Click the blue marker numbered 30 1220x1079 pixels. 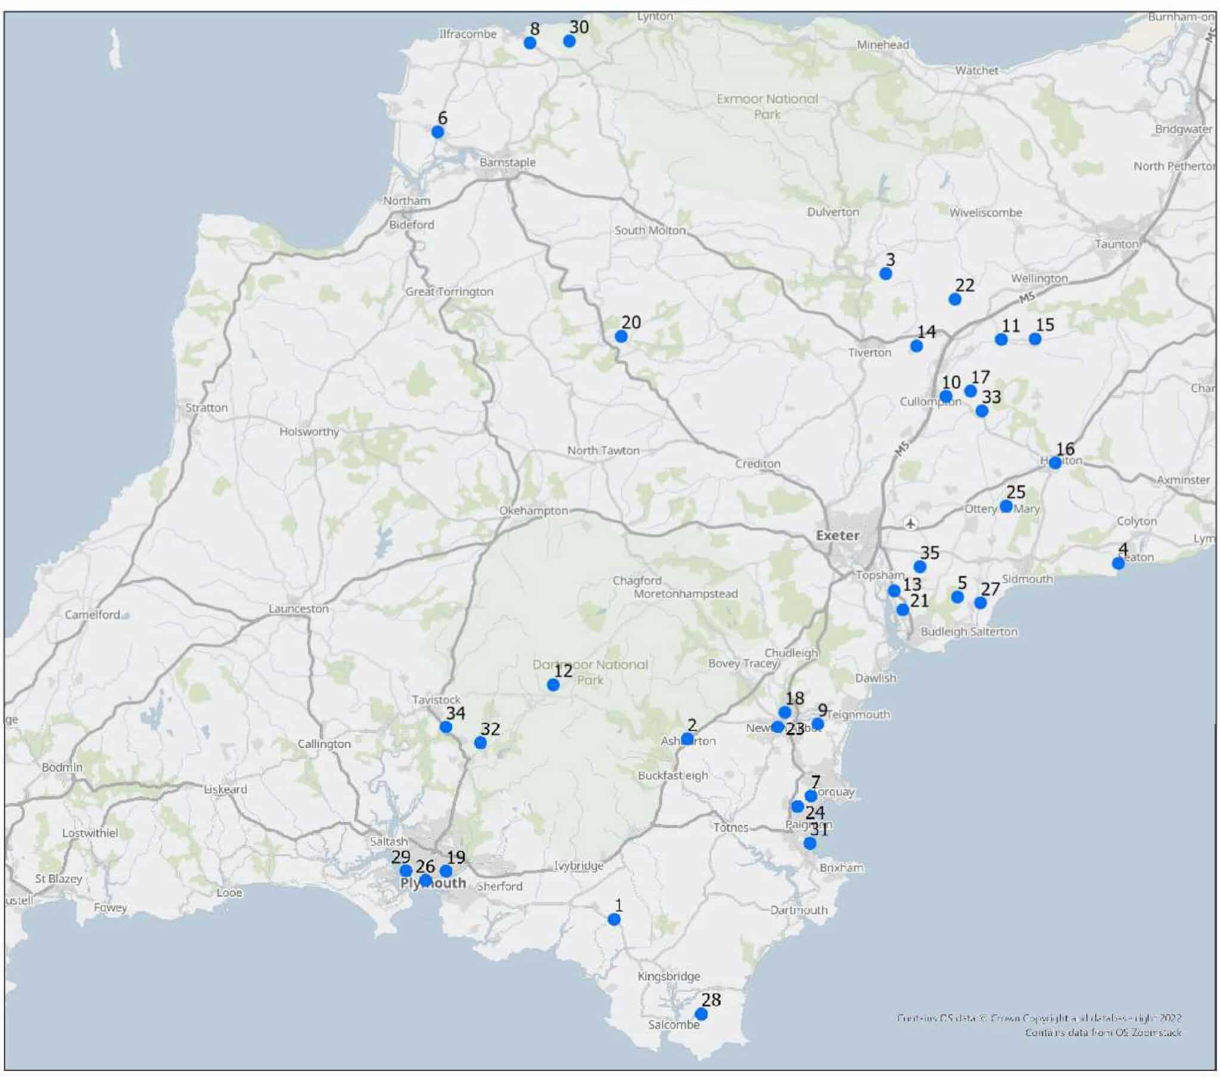[x=569, y=41]
